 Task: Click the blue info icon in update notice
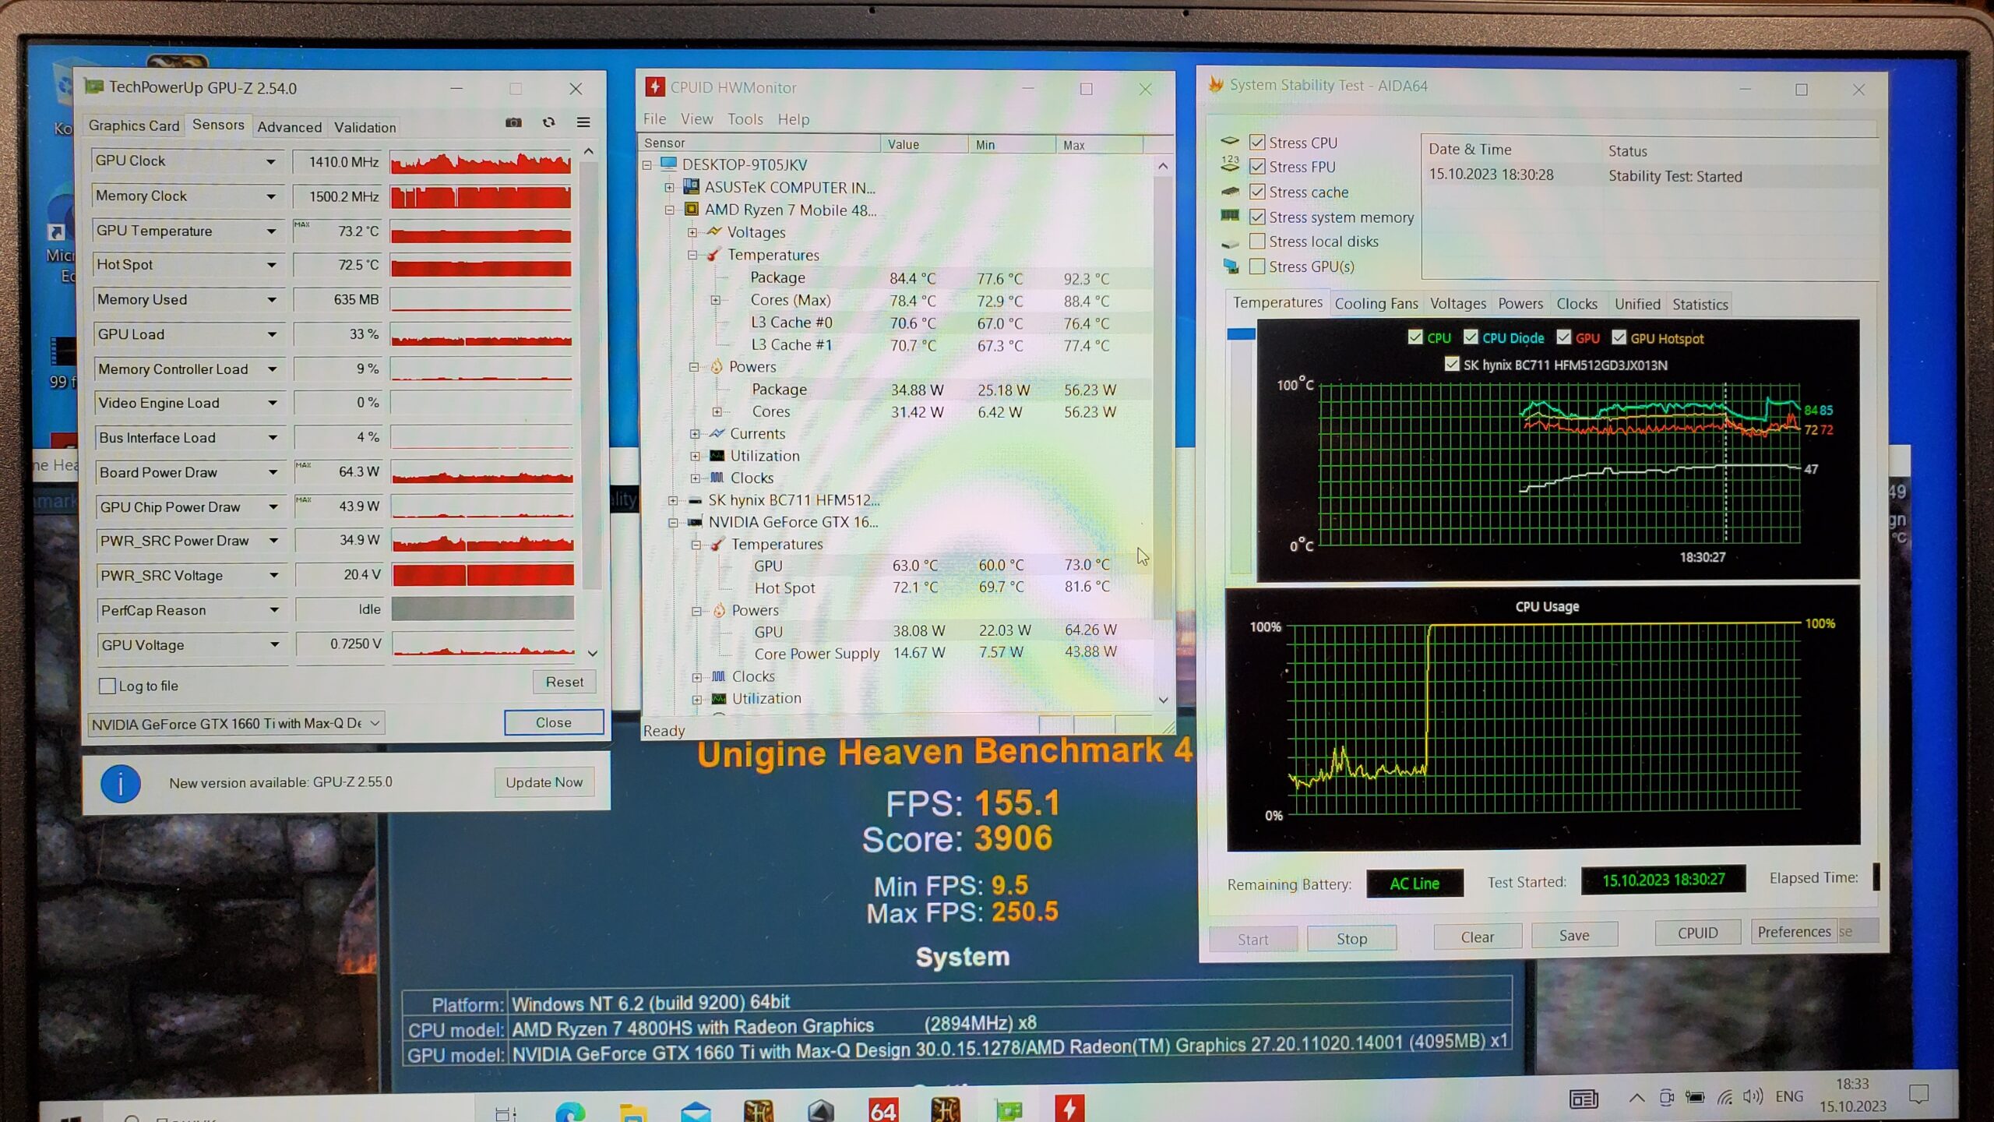[x=121, y=784]
